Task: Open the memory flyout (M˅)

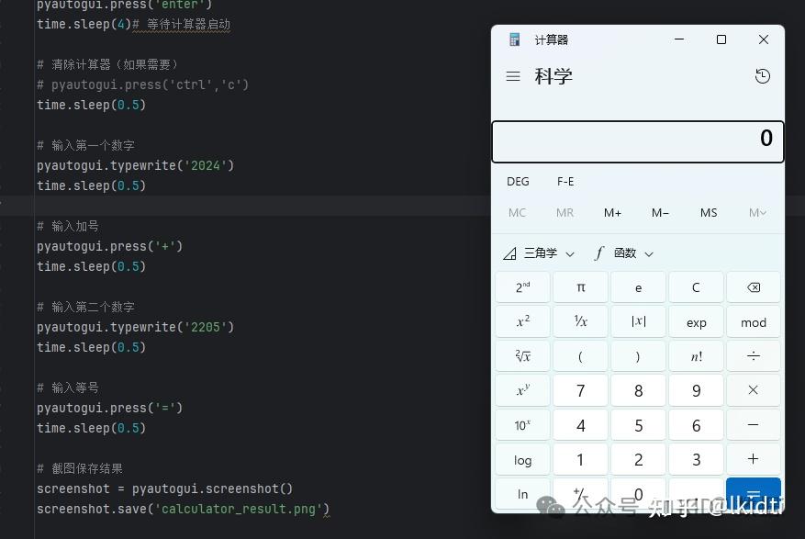Action: pyautogui.click(x=756, y=212)
